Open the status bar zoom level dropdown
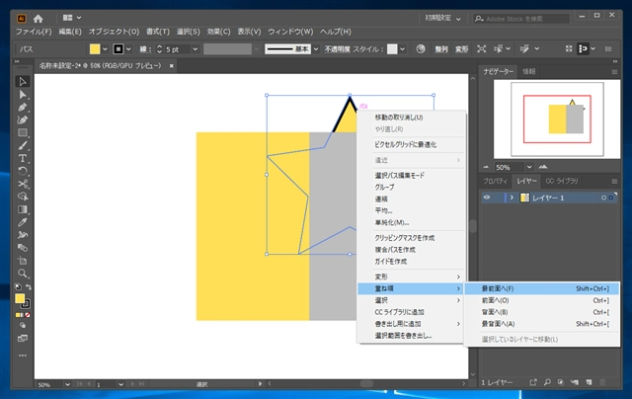The height and width of the screenshot is (399, 632). pos(67,384)
